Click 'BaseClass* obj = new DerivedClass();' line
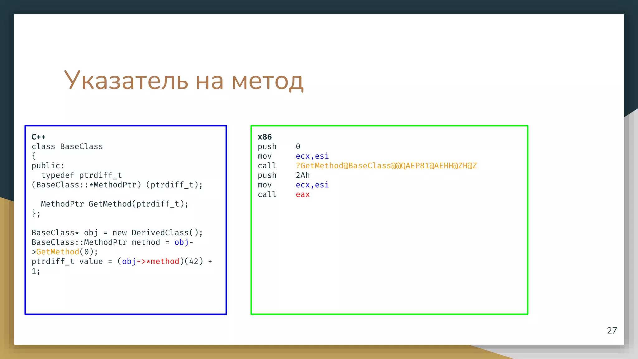Image resolution: width=638 pixels, height=359 pixels. pos(117,233)
